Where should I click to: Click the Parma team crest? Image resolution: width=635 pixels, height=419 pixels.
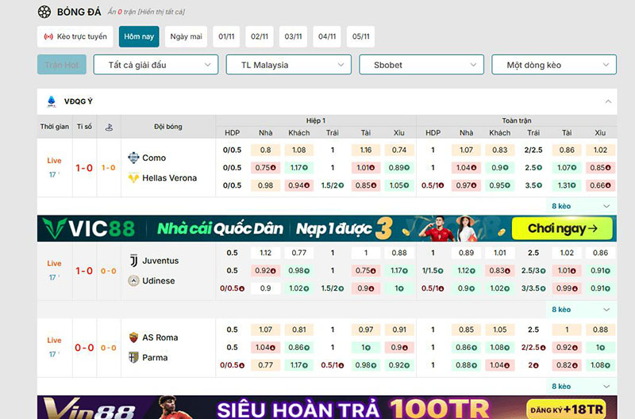click(x=133, y=358)
